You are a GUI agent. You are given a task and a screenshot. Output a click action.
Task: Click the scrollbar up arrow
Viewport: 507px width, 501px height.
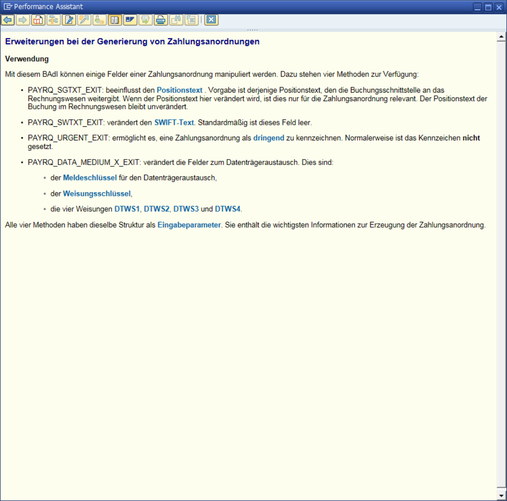point(501,37)
